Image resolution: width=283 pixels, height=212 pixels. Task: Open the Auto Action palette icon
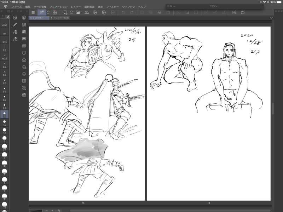pos(24,88)
